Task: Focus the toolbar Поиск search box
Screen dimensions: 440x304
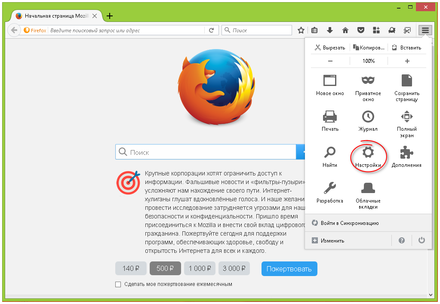Action: pyautogui.click(x=257, y=30)
